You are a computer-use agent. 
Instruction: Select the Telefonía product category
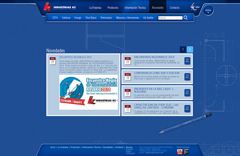pos(66,18)
